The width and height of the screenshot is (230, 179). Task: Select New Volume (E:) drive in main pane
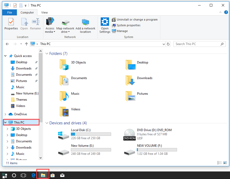tap(84, 150)
